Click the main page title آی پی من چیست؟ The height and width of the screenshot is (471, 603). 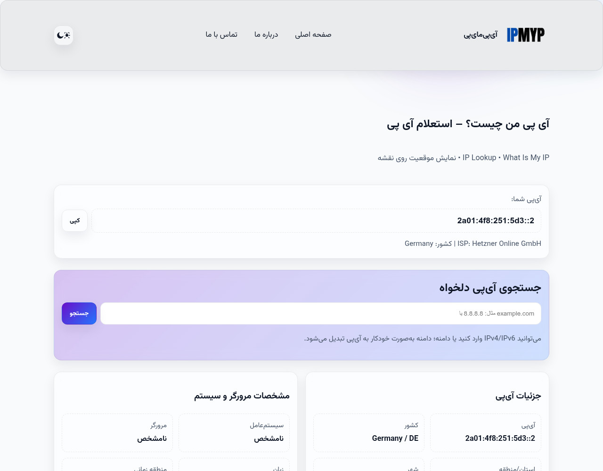coord(468,124)
